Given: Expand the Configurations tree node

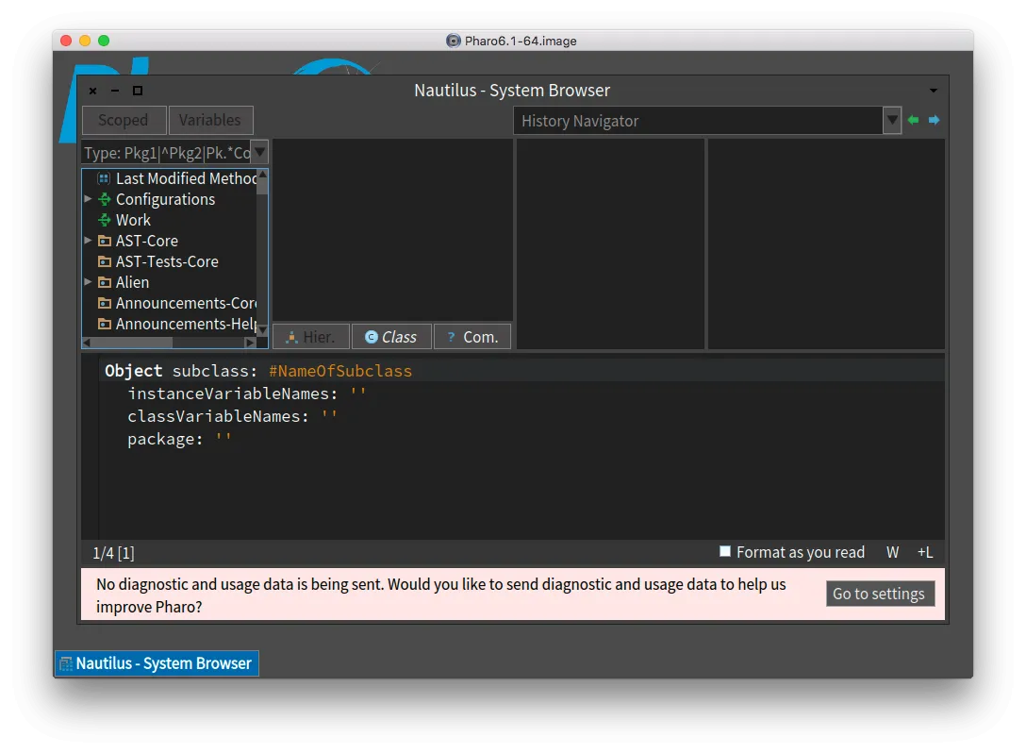Looking at the screenshot, I should (x=88, y=198).
